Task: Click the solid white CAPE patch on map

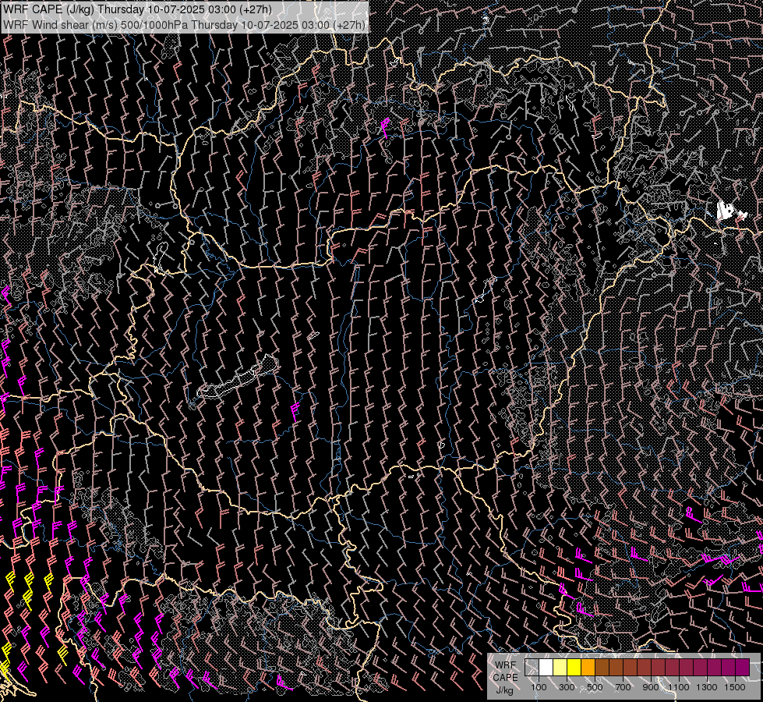Action: coord(725,211)
